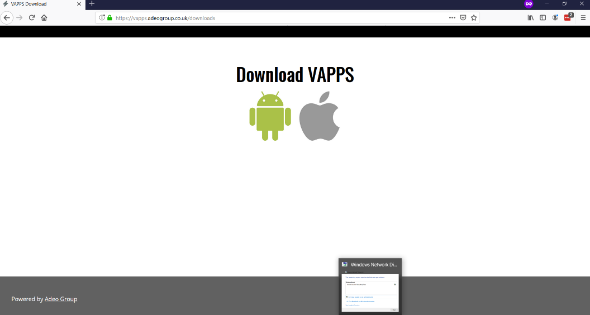Image resolution: width=590 pixels, height=315 pixels.
Task: Open the Firefox account icon
Action: point(555,18)
